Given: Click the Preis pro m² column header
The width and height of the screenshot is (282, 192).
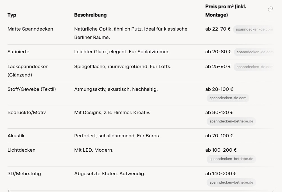Looking at the screenshot, I should 225,11.
